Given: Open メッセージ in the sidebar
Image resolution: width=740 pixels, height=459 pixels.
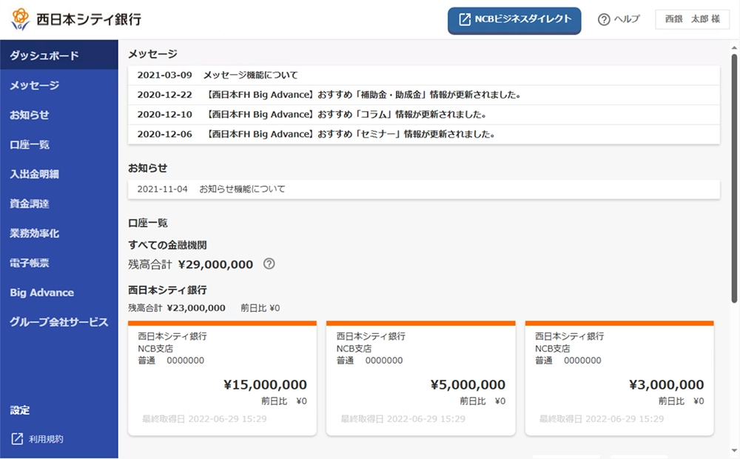Looking at the screenshot, I should pos(59,85).
